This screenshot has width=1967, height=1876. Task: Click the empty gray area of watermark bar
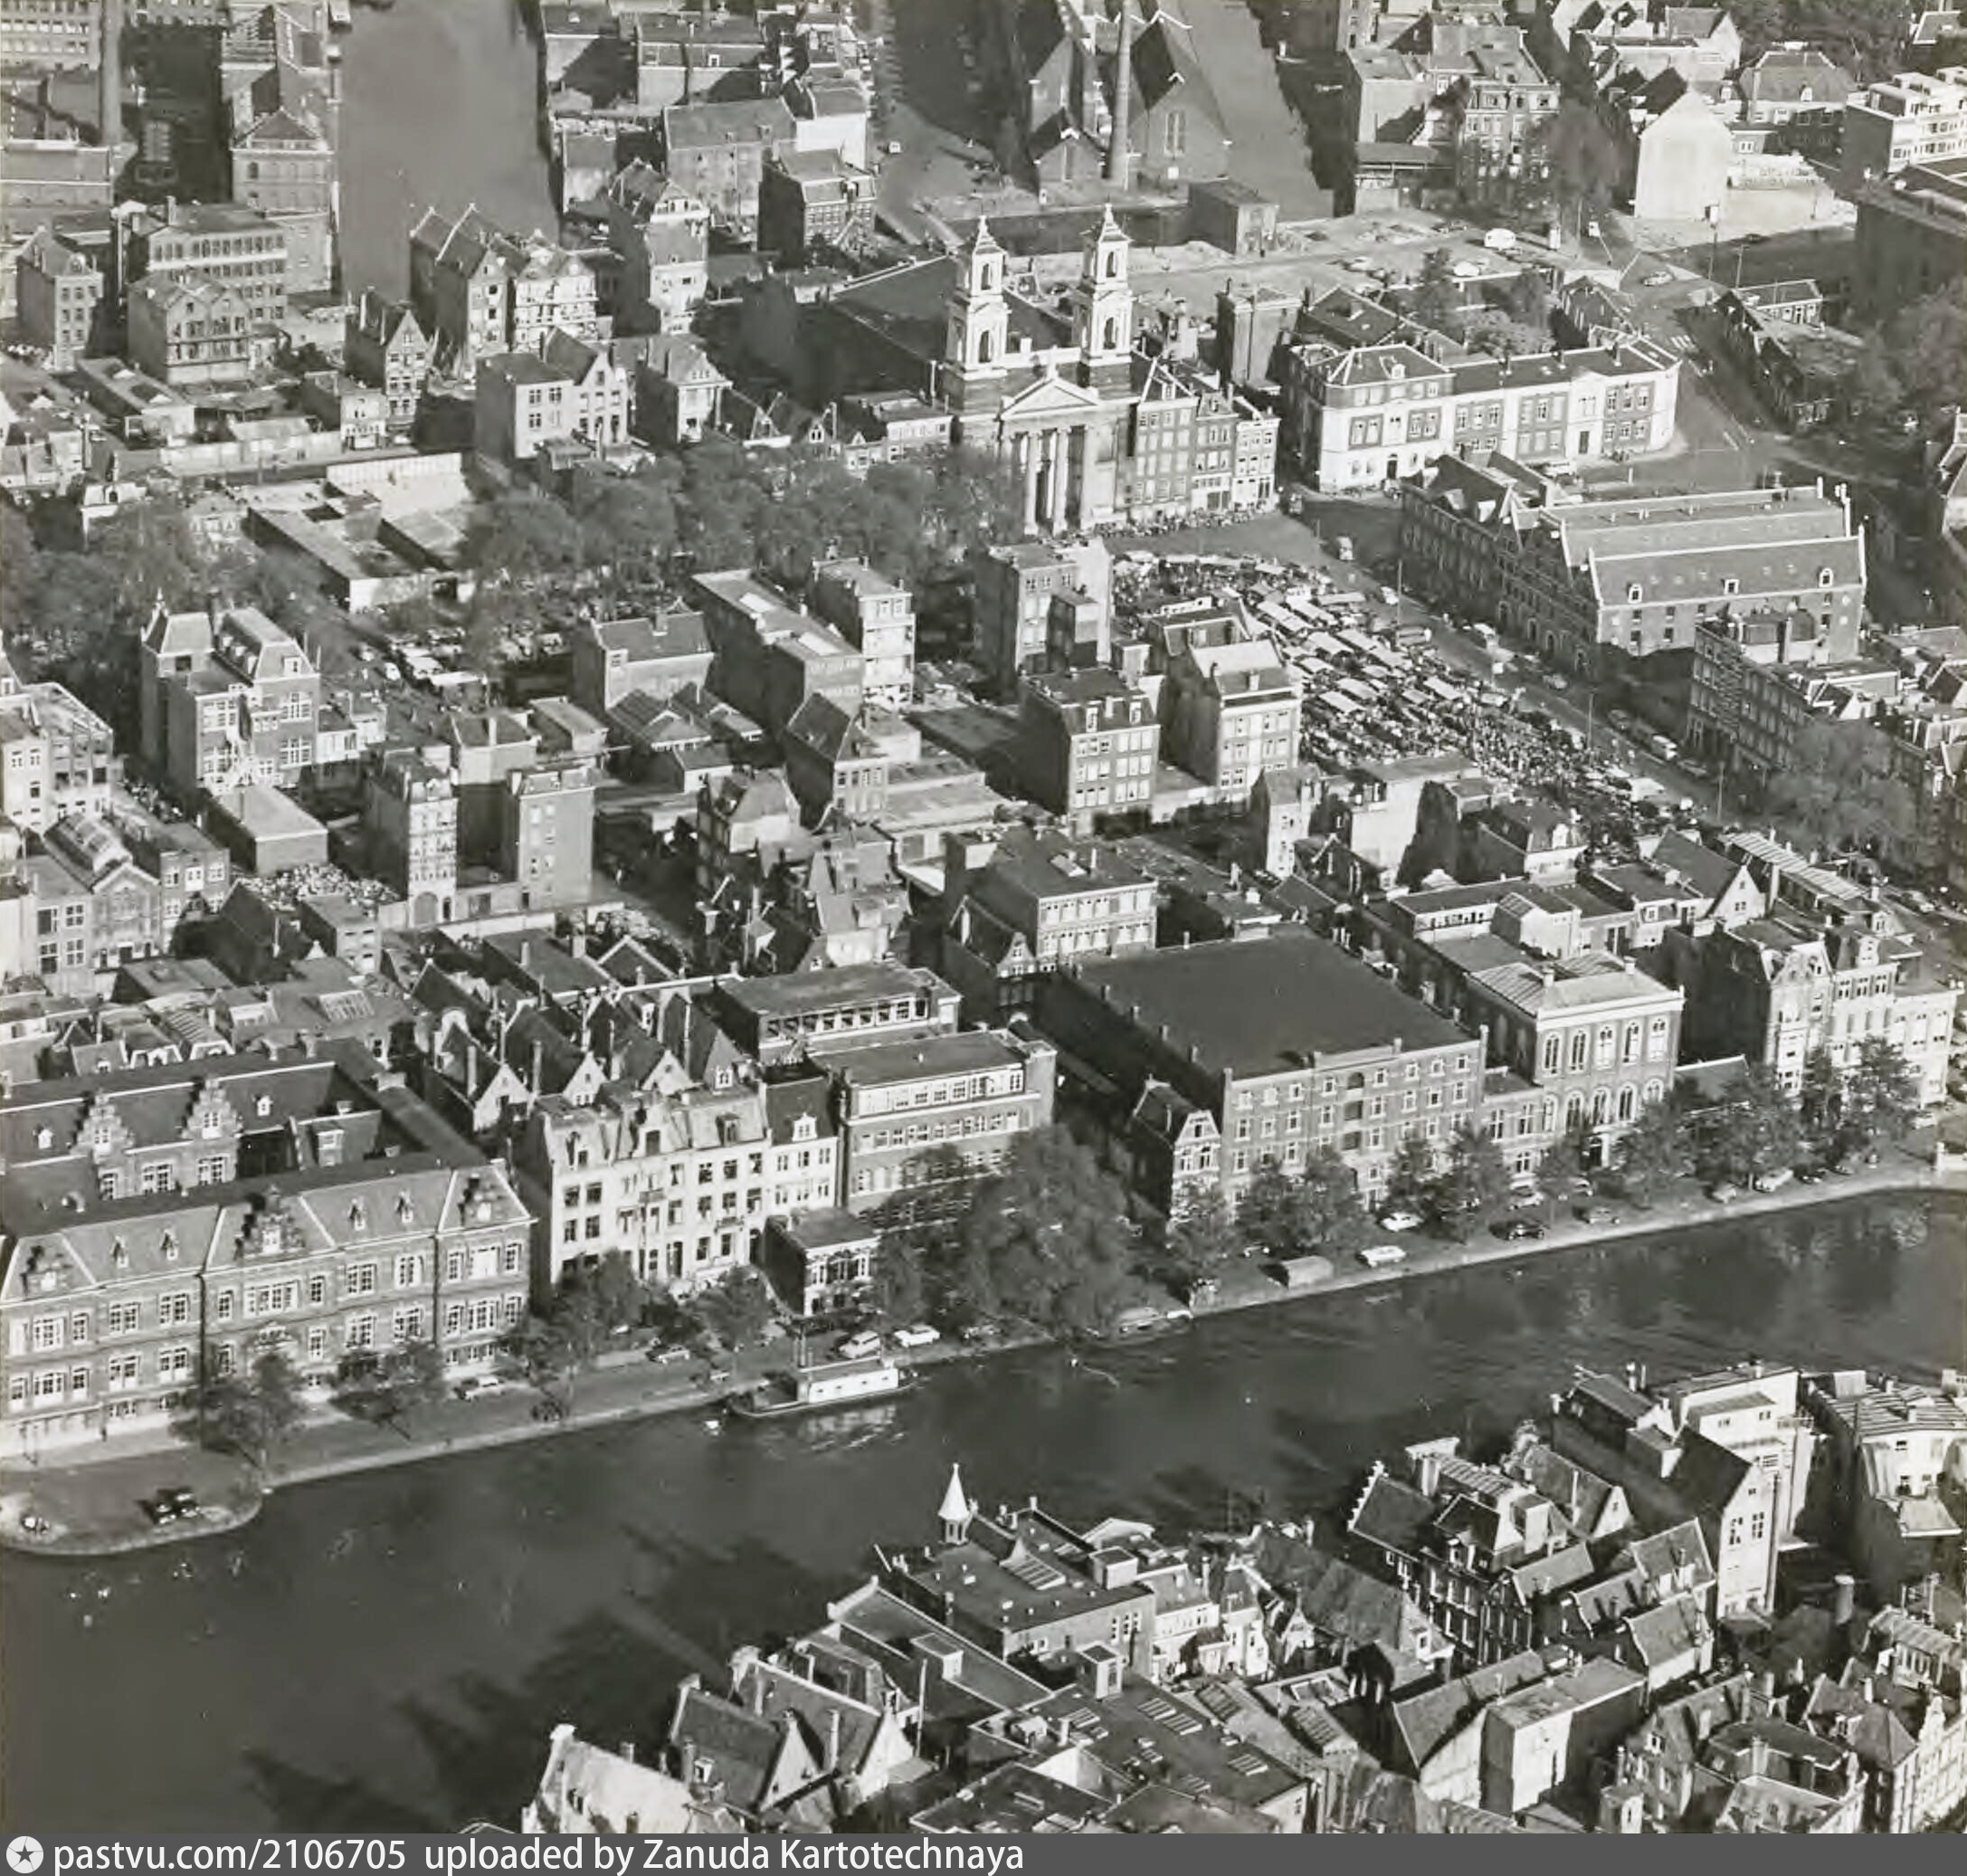coord(1500,1856)
